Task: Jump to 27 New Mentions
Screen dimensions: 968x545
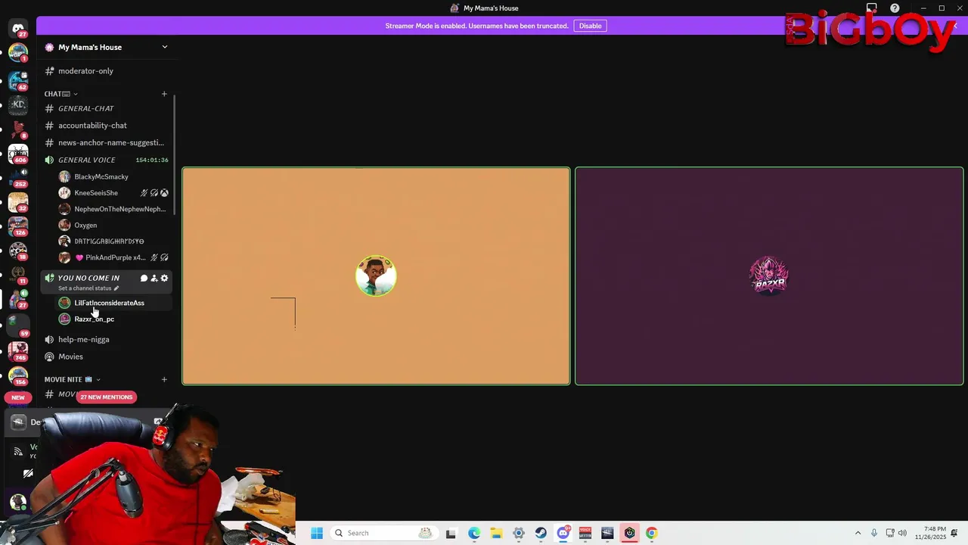Action: click(x=106, y=397)
